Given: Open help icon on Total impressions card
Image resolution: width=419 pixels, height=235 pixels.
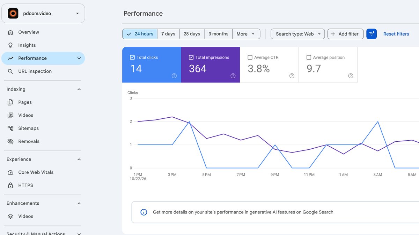Looking at the screenshot, I should coord(233,76).
